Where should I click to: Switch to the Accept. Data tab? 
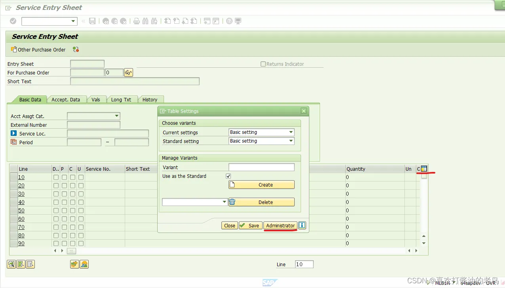coord(66,99)
